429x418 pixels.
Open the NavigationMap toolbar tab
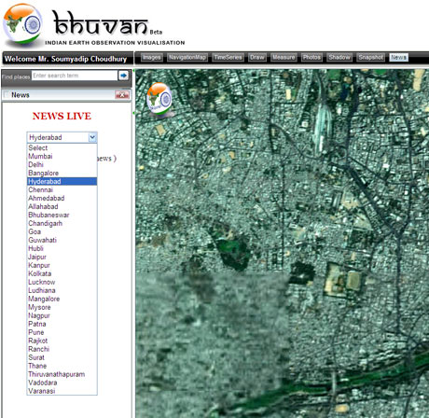pos(187,58)
